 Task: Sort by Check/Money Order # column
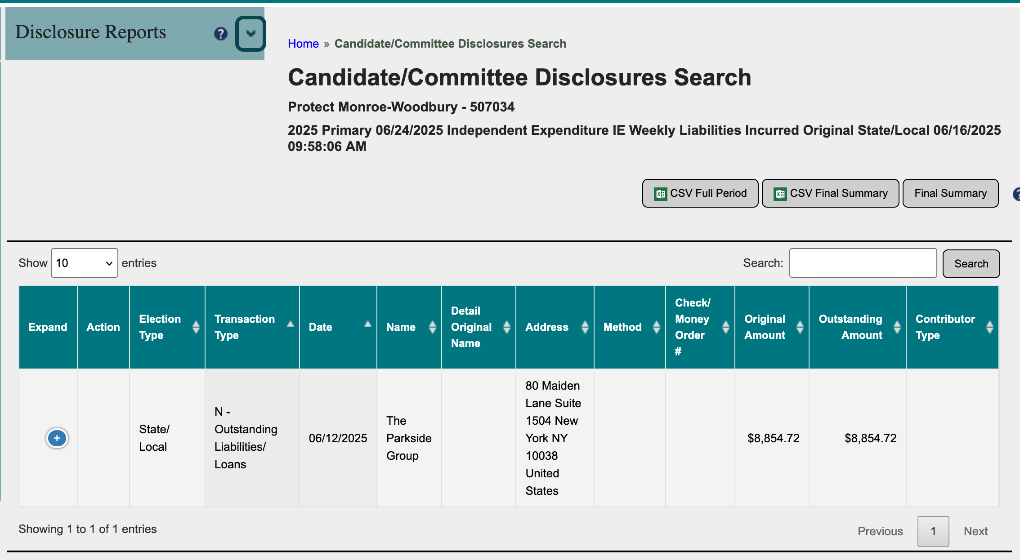pyautogui.click(x=700, y=327)
